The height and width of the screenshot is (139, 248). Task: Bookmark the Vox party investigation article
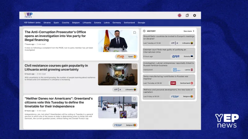[135, 32]
